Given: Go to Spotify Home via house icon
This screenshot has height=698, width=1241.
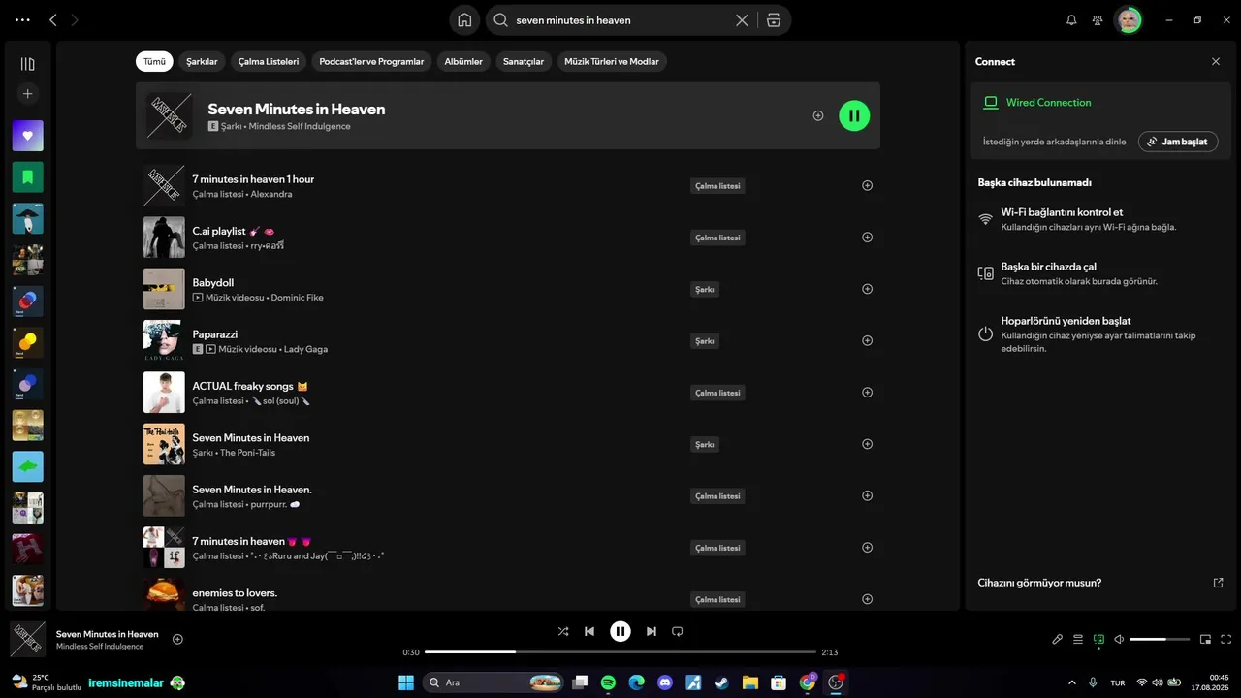Looking at the screenshot, I should point(465,20).
